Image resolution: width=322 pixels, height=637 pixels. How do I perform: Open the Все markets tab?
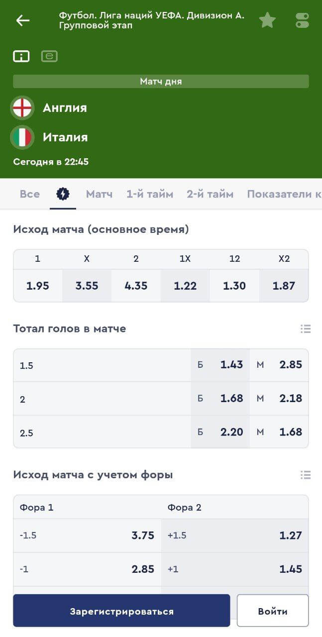(30, 194)
